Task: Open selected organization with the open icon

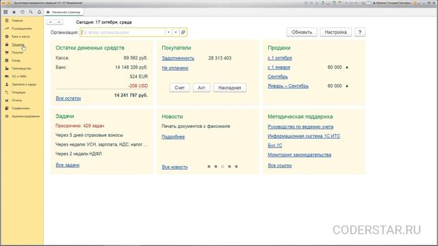Action: pyautogui.click(x=183, y=32)
